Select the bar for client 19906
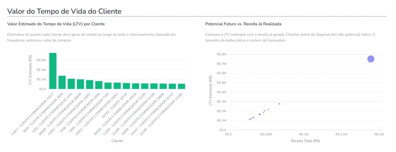This screenshot has width=396, height=152. (x=163, y=86)
